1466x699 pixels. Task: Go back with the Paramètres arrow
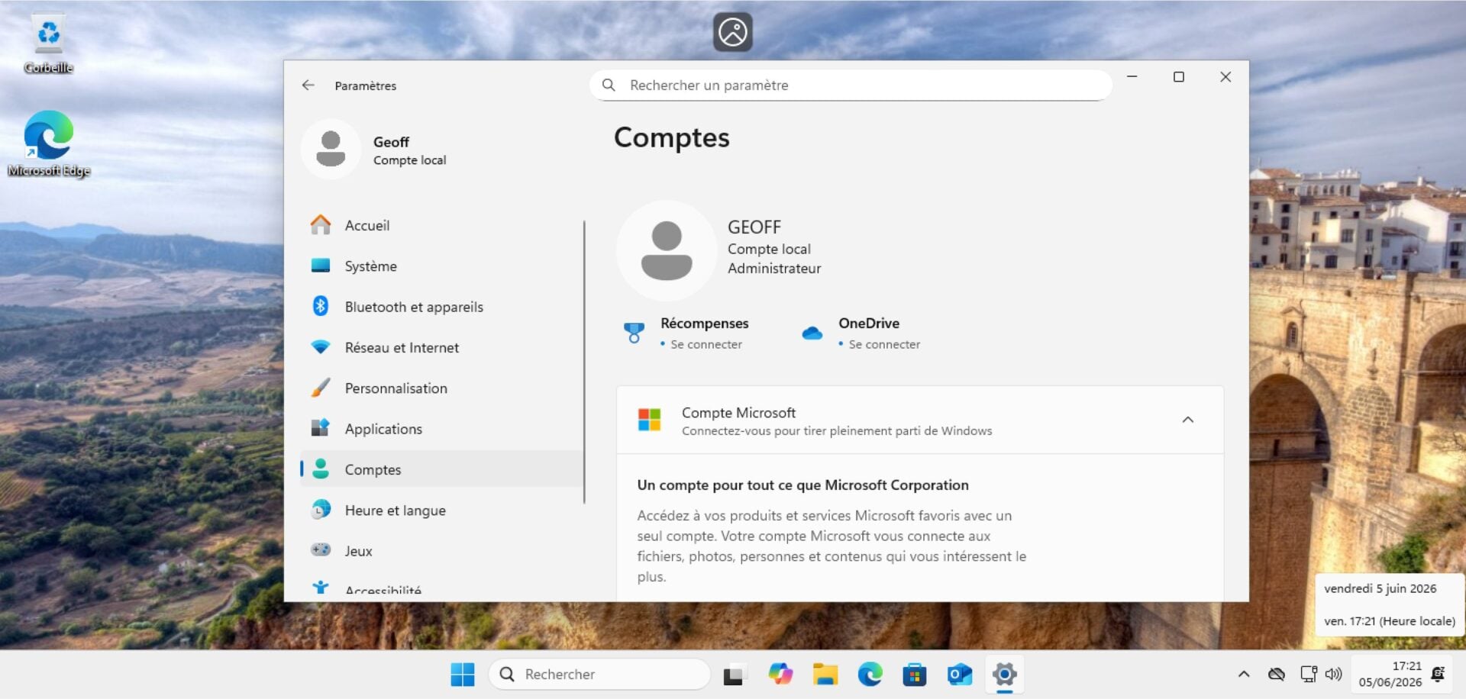tap(308, 85)
